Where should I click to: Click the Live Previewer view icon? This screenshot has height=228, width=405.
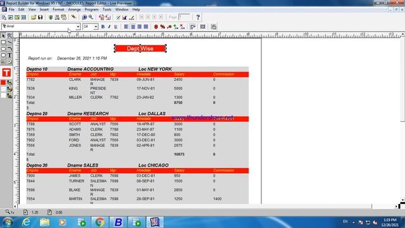pos(4,17)
